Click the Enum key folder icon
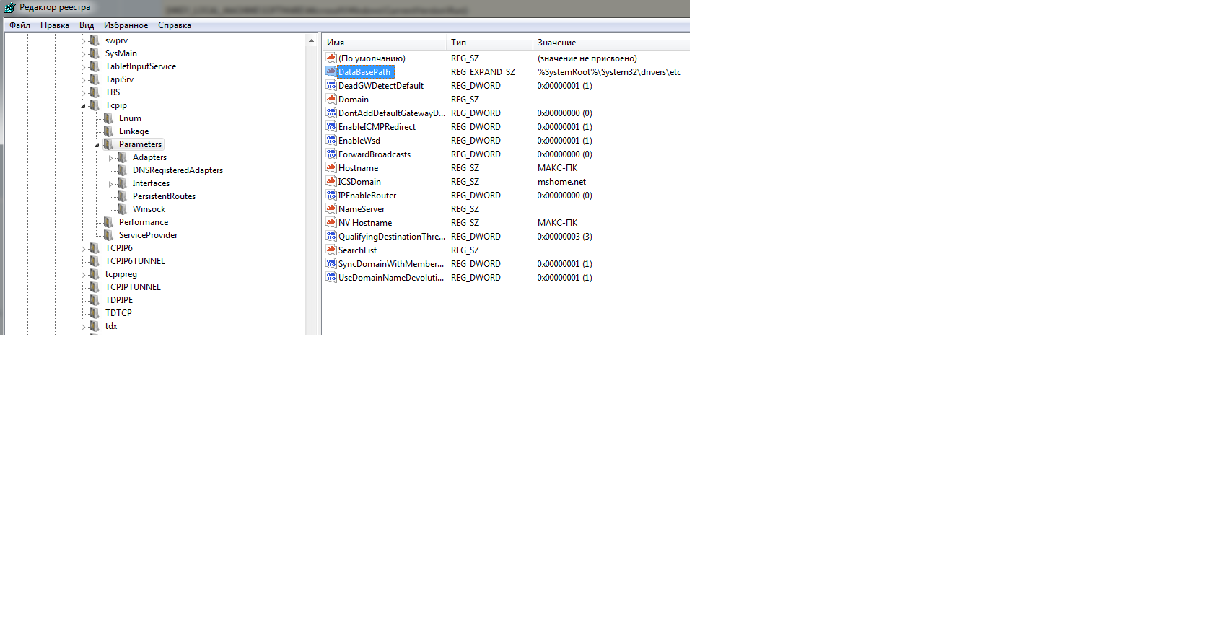 pos(108,118)
